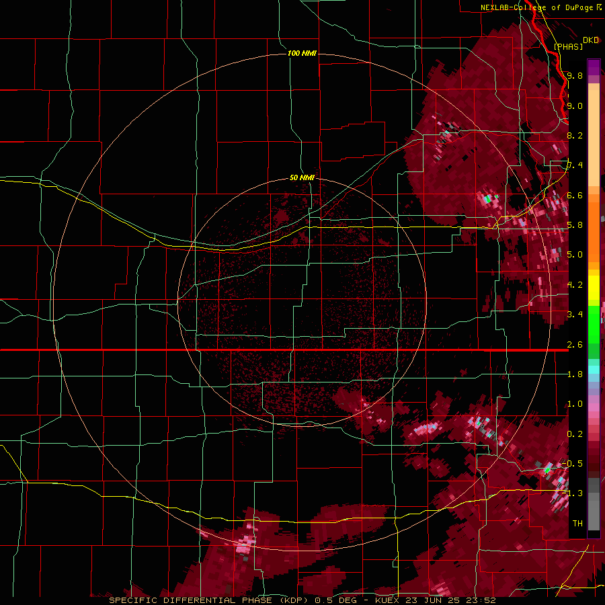Image resolution: width=605 pixels, height=605 pixels.
Task: Pick the cyan band of the color bar
Action: [x=594, y=370]
